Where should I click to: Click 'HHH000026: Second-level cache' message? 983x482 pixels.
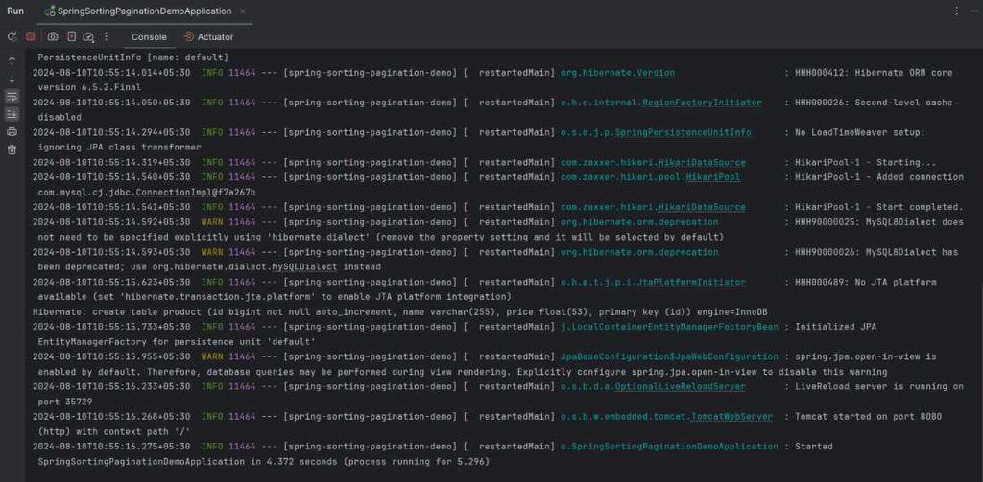pos(874,103)
